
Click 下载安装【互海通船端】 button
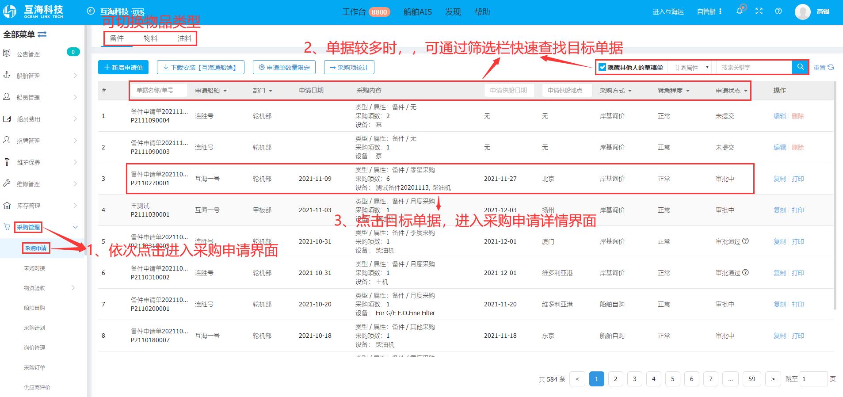[201, 67]
